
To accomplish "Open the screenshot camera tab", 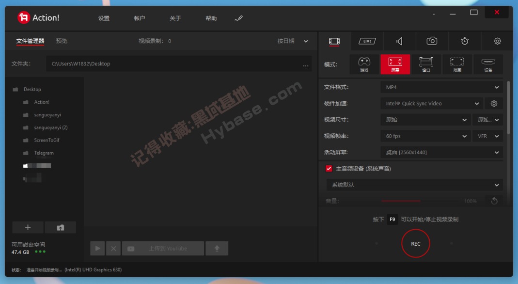I will pyautogui.click(x=432, y=41).
